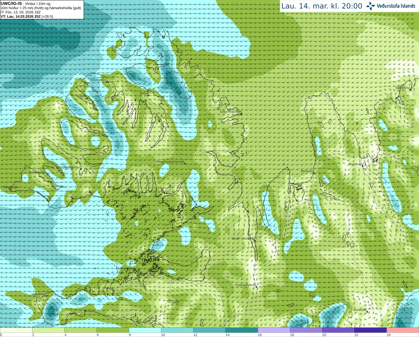The height and width of the screenshot is (337, 419).
Task: Click the 6–8 m/s legend swatch
Action: coord(113,330)
